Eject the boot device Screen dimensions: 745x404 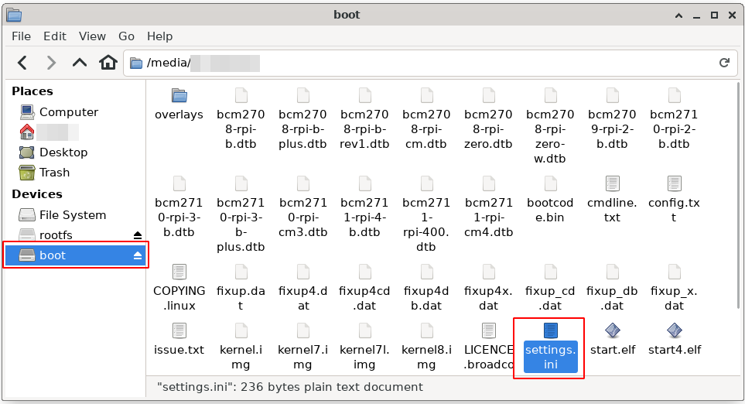point(137,255)
